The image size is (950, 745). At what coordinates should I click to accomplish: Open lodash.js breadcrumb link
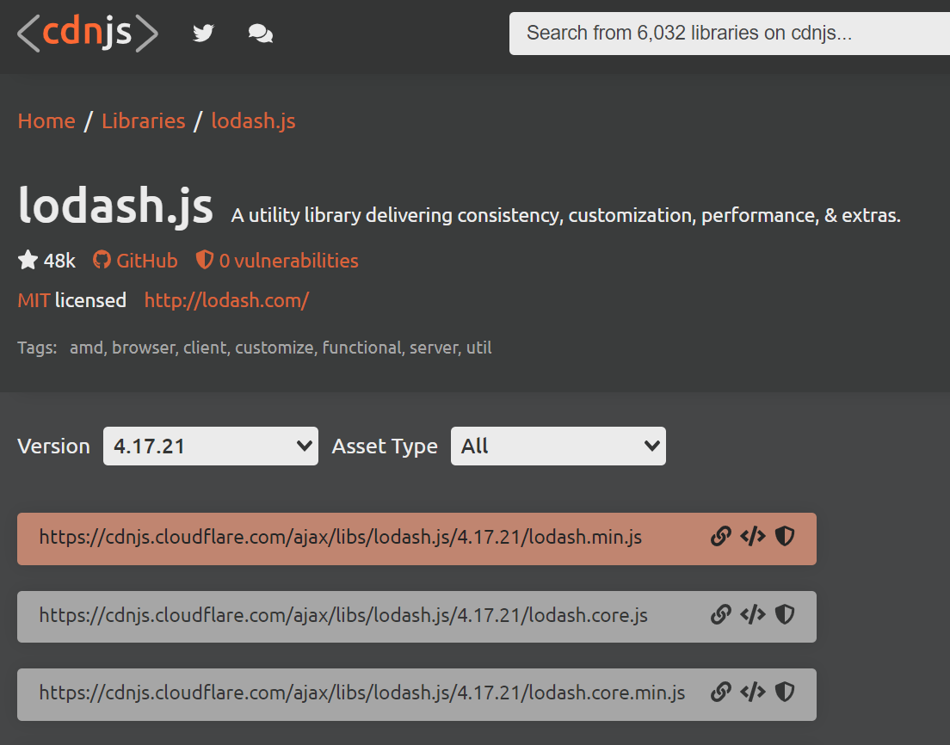click(x=253, y=121)
